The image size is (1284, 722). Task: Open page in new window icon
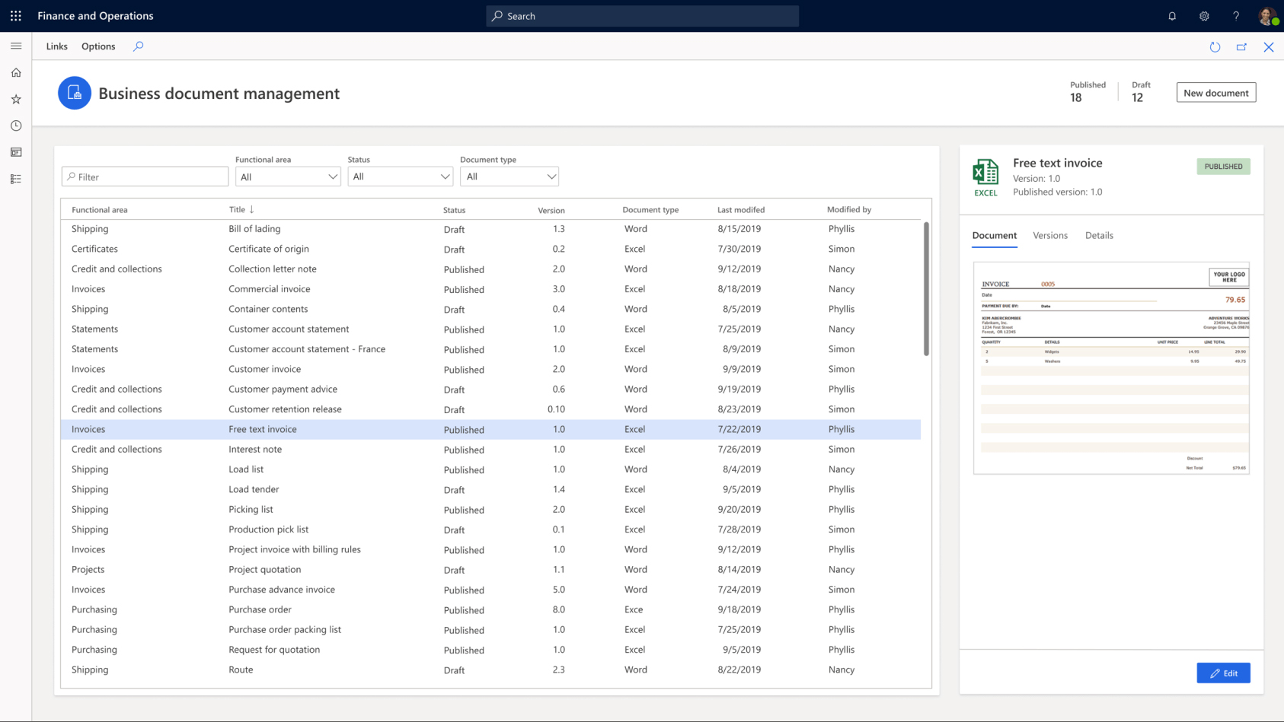pyautogui.click(x=1241, y=47)
